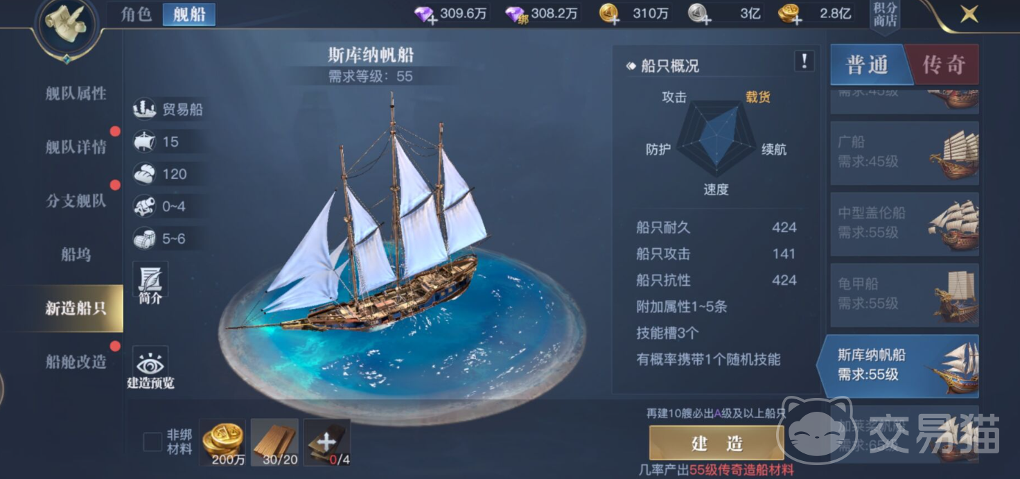Screen dimensions: 1020x479
Task: Open the 积分商店 points shop
Action: 885,15
